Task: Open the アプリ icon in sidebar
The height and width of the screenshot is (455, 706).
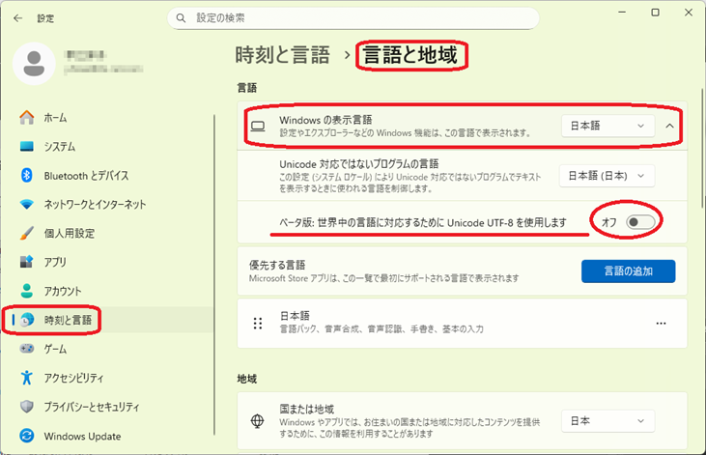Action: pyautogui.click(x=26, y=262)
